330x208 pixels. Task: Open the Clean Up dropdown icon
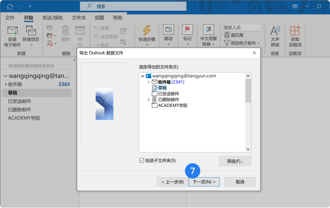(51, 36)
